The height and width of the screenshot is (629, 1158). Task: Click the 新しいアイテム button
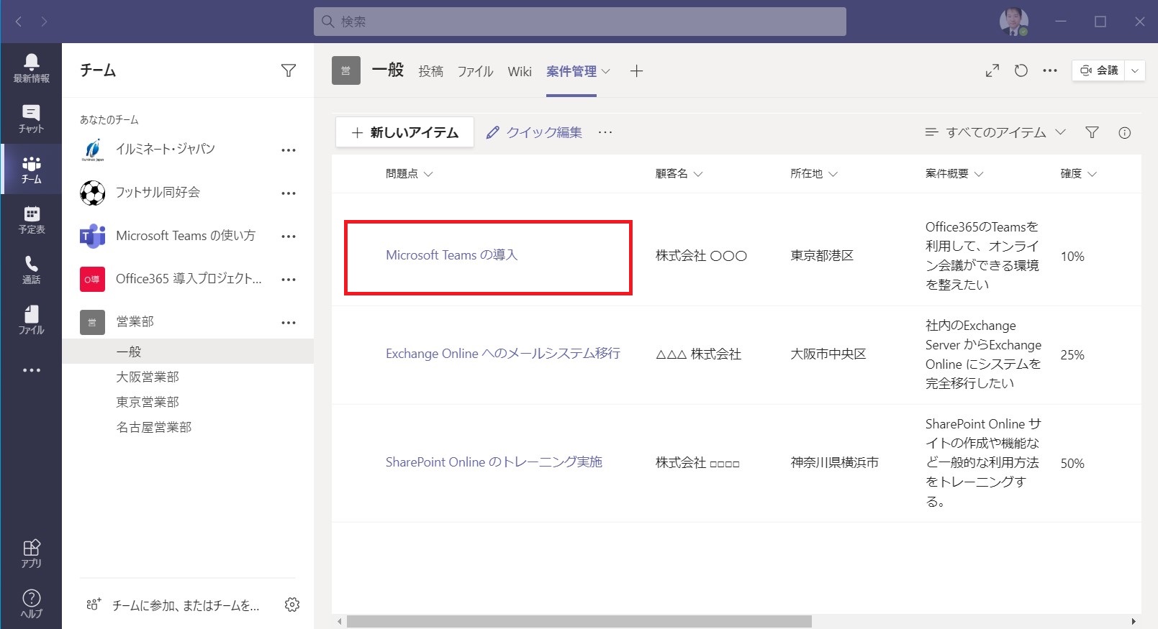coord(404,132)
